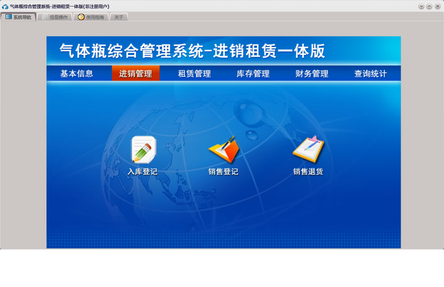This screenshot has height=287, width=444.
Task: Select the 进销管理 menu section
Action: pyautogui.click(x=135, y=73)
